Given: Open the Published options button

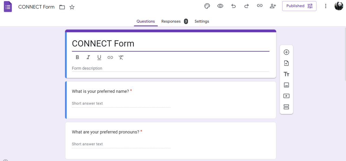Looking at the screenshot, I should coord(299,6).
